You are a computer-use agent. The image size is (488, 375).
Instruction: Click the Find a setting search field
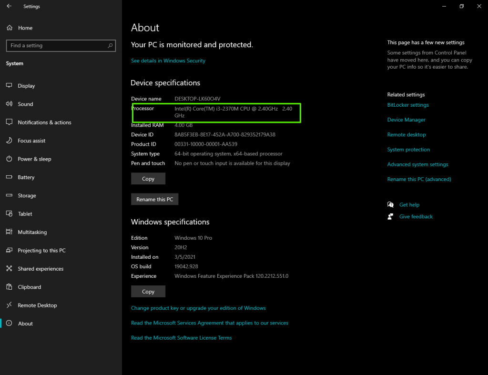[61, 45]
